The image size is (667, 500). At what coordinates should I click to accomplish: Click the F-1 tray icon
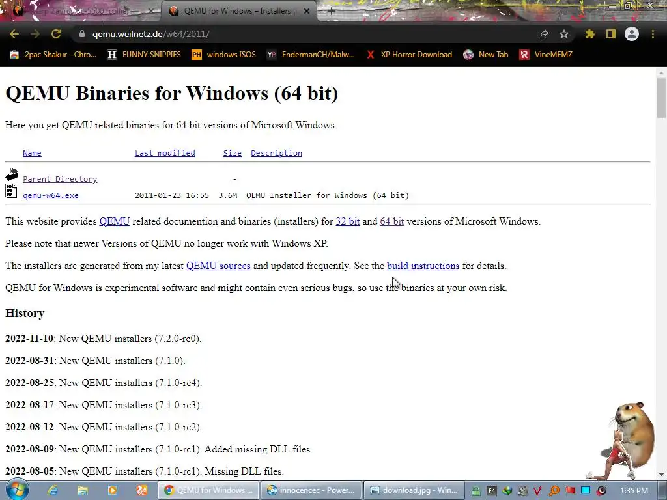[x=491, y=491]
